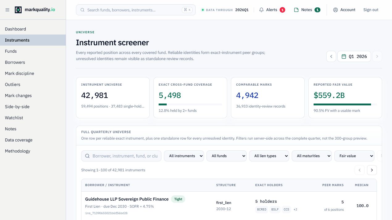Click the Instrument Universe card 42,981
392x220 pixels.
pyautogui.click(x=113, y=98)
